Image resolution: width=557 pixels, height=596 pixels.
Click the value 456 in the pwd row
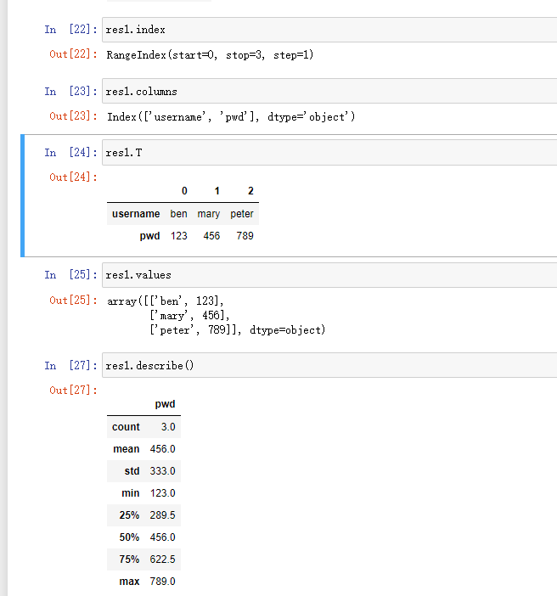point(211,236)
